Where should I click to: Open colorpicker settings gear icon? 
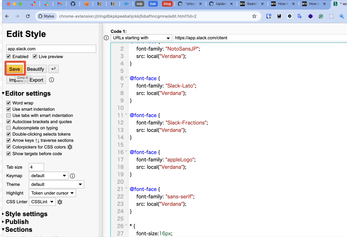[70, 147]
